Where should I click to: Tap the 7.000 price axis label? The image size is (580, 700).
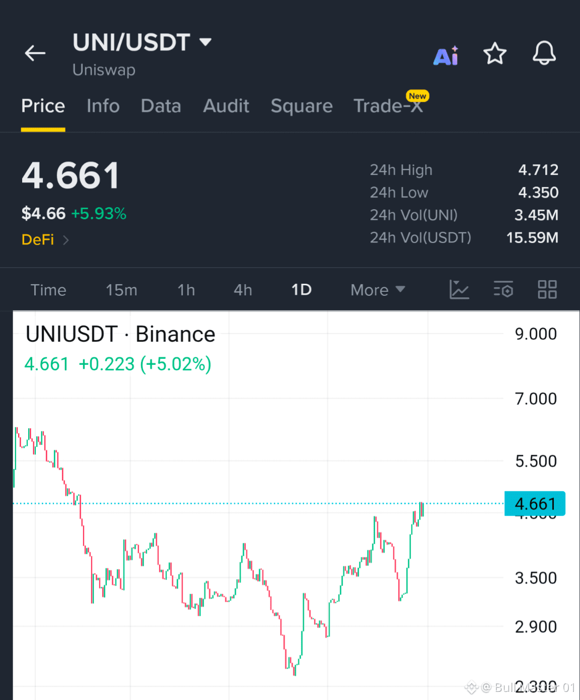[x=536, y=399]
